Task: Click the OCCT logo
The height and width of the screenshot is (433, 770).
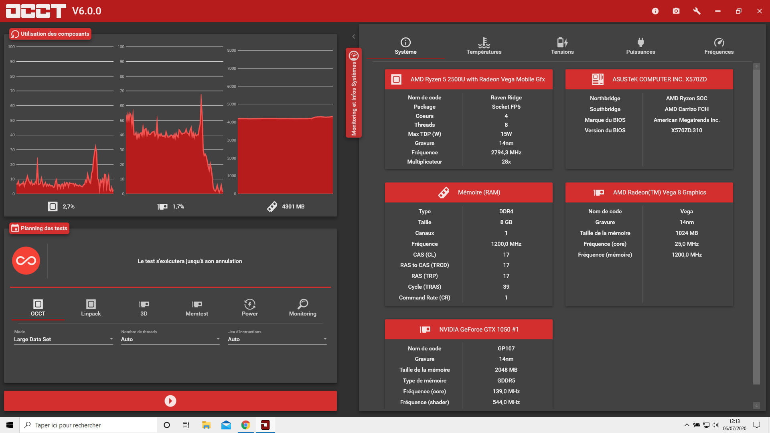Action: pos(36,11)
